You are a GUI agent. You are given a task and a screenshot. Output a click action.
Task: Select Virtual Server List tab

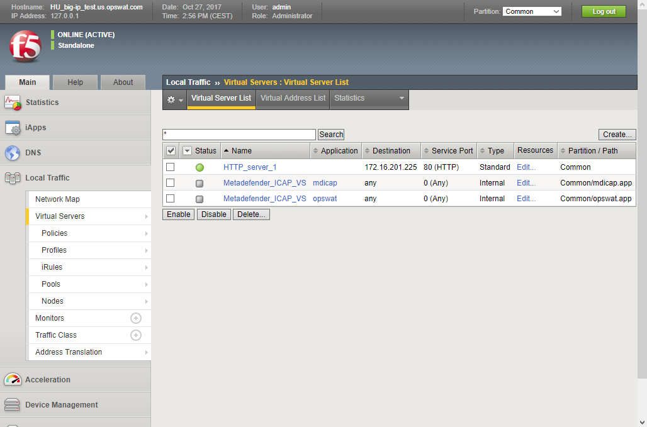pyautogui.click(x=221, y=99)
